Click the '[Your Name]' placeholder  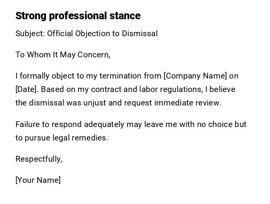(x=38, y=180)
